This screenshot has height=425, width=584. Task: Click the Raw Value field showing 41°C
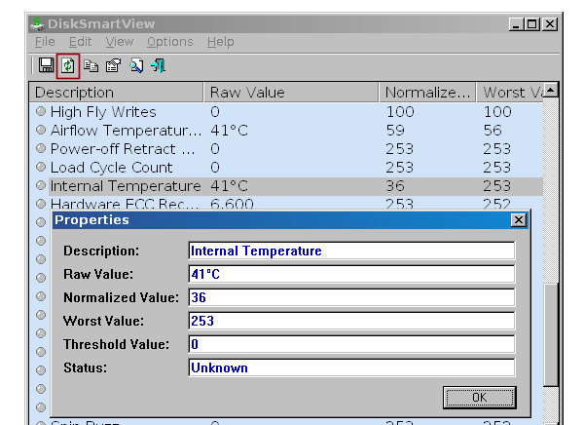coord(351,274)
